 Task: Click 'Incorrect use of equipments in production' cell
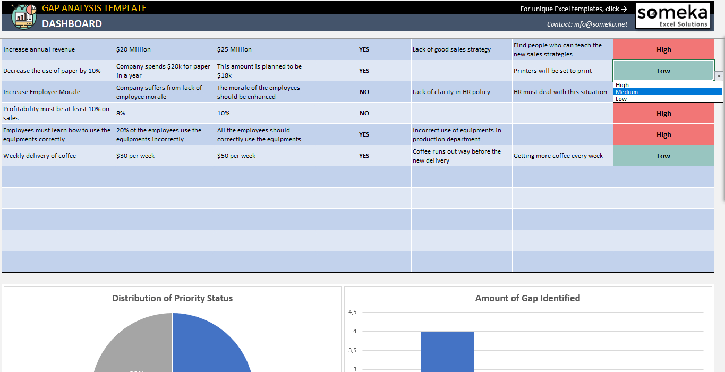pos(462,134)
